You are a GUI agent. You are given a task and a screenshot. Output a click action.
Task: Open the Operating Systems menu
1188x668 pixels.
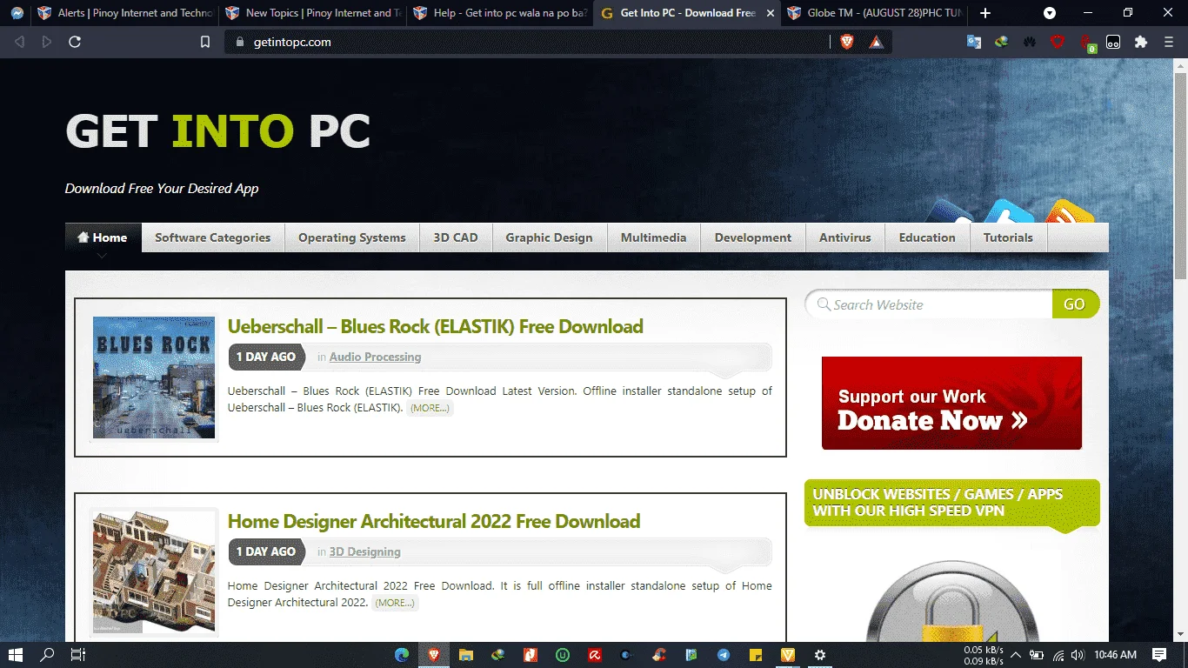click(x=352, y=237)
